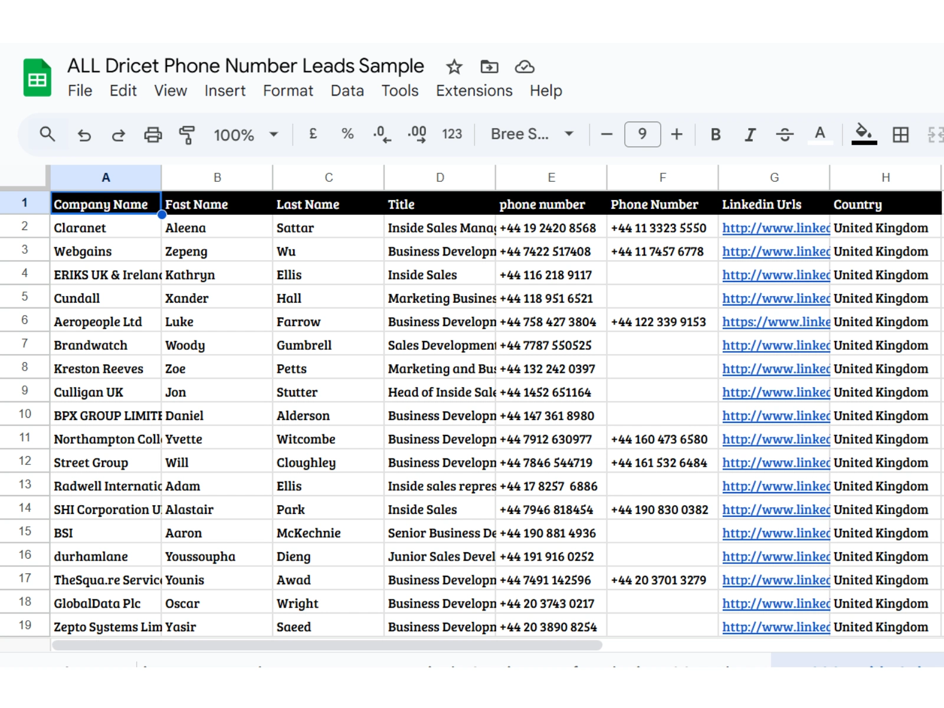Select the 'GlobalData Plc' cell
Viewport: 944px width, 708px height.
click(x=106, y=603)
